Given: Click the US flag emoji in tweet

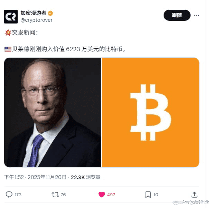Looking at the screenshot, I should [x=8, y=49].
